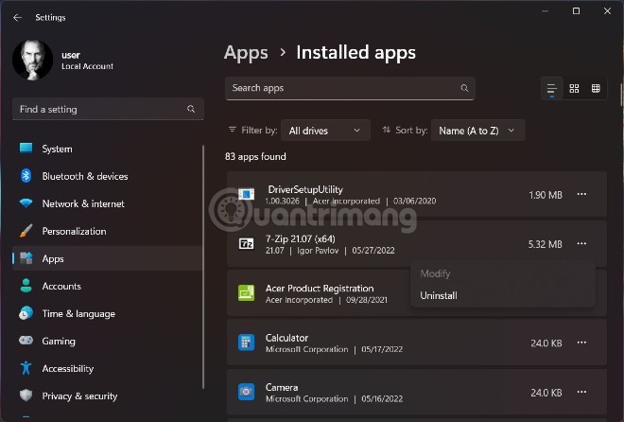Open more options for DriverSetupUtility
Viewport: 624px width, 422px height.
point(581,195)
